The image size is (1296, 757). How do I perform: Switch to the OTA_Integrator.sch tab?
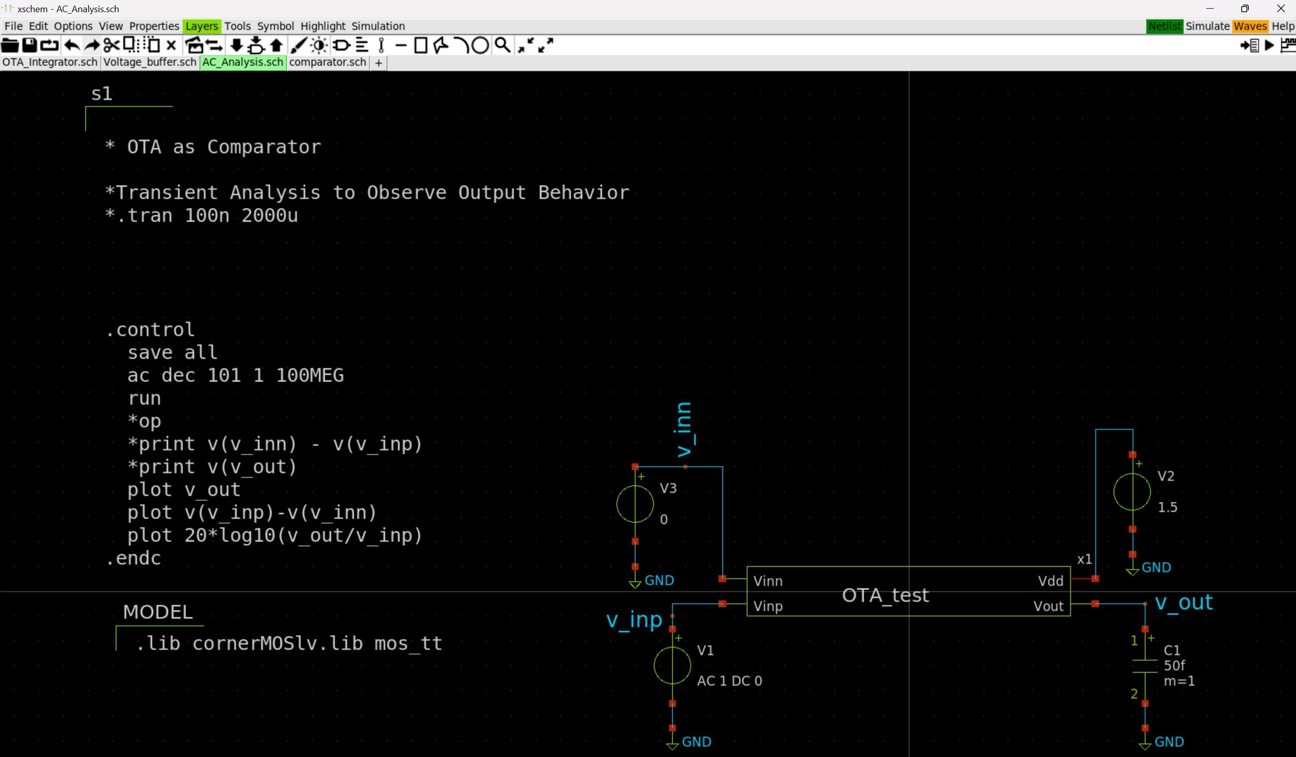click(x=49, y=62)
